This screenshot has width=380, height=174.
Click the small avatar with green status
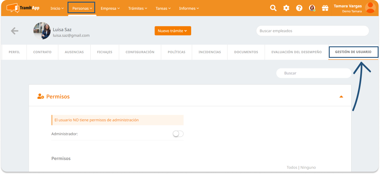(x=312, y=8)
